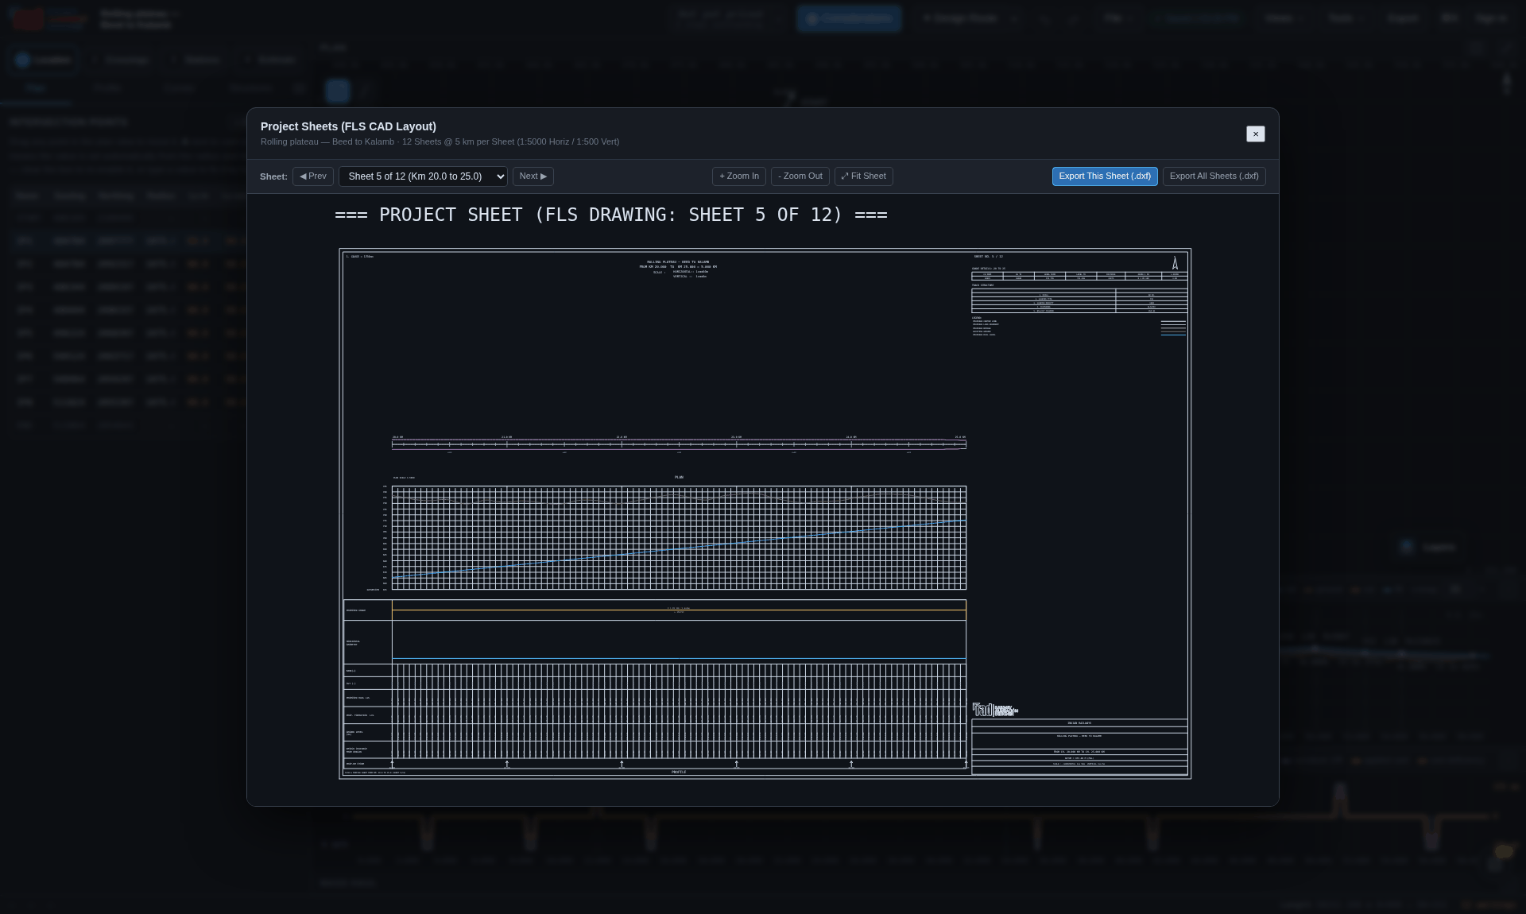Go to previous sheet with Prev button

pos(313,176)
